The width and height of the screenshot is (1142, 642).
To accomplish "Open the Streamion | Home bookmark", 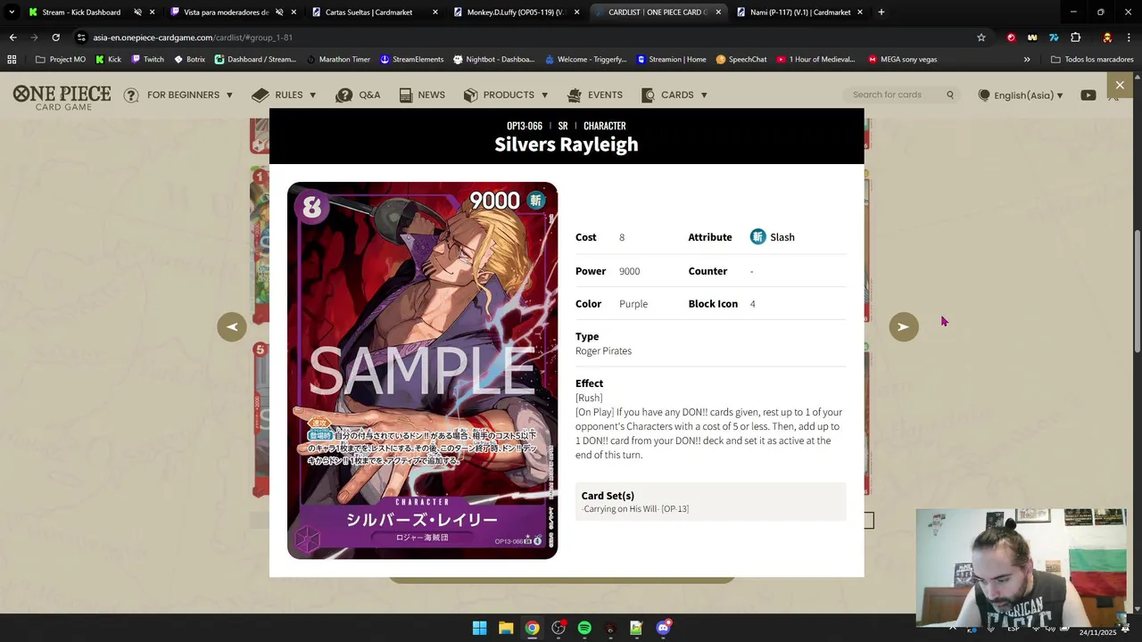I will (x=671, y=60).
